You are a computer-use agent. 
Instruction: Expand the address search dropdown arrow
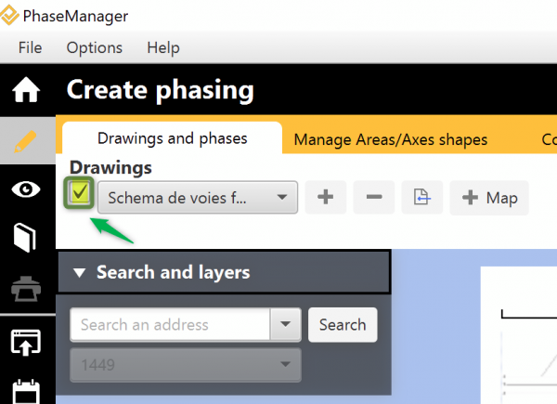pyautogui.click(x=282, y=325)
